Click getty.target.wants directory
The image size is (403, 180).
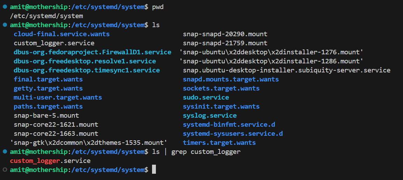(48, 88)
